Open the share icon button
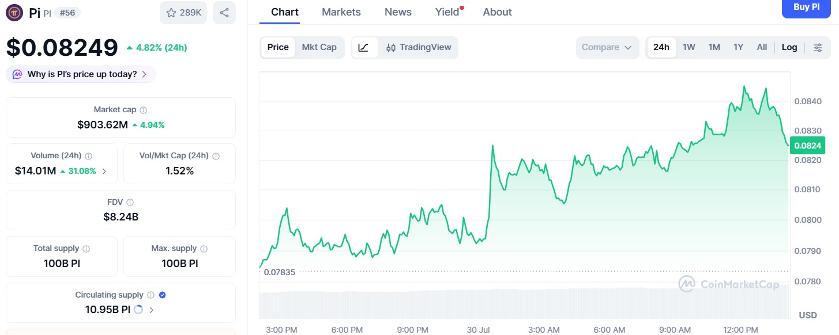 coord(224,13)
